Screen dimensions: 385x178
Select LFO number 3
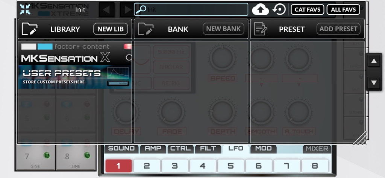174,166
